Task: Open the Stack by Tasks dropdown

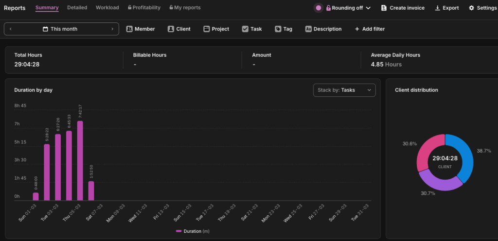Action: 344,90
